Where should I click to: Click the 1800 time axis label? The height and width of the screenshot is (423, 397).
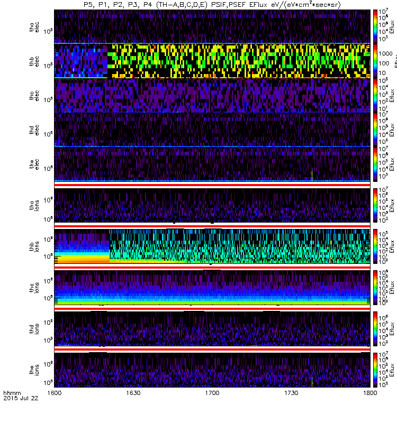(x=370, y=392)
